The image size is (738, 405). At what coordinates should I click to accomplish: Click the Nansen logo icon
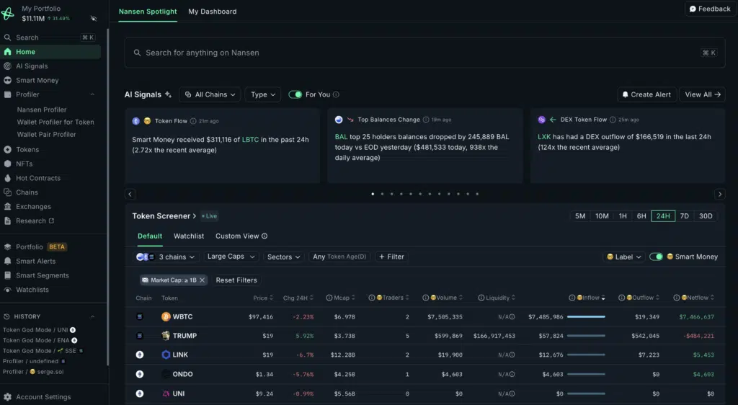pyautogui.click(x=7, y=13)
